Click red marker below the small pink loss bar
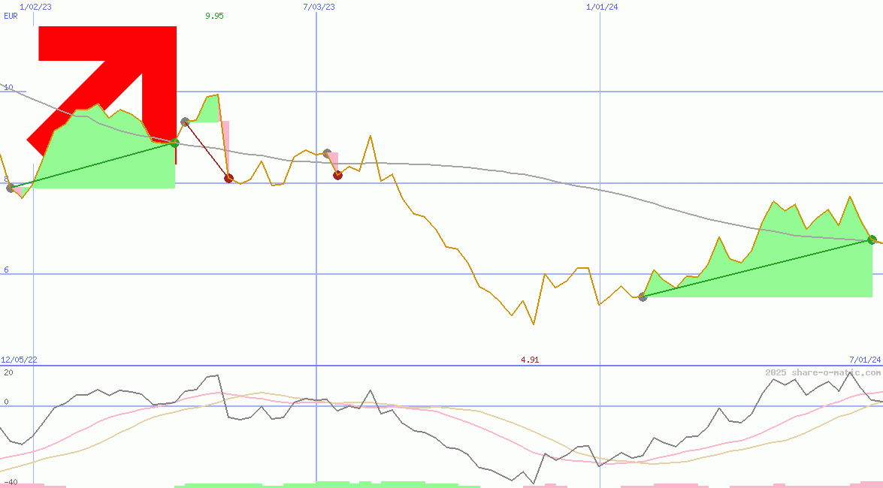 pyautogui.click(x=337, y=175)
